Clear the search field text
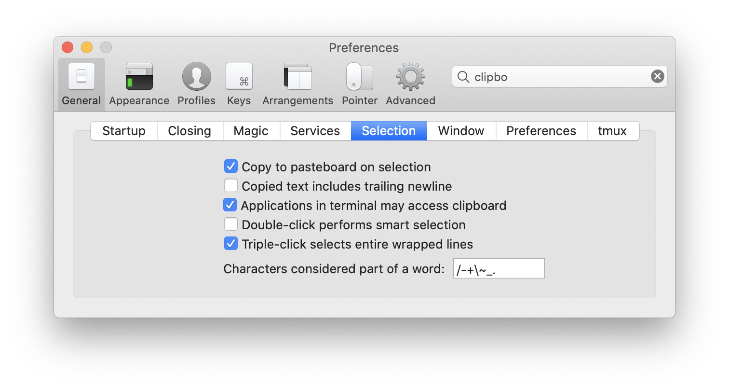 point(657,77)
